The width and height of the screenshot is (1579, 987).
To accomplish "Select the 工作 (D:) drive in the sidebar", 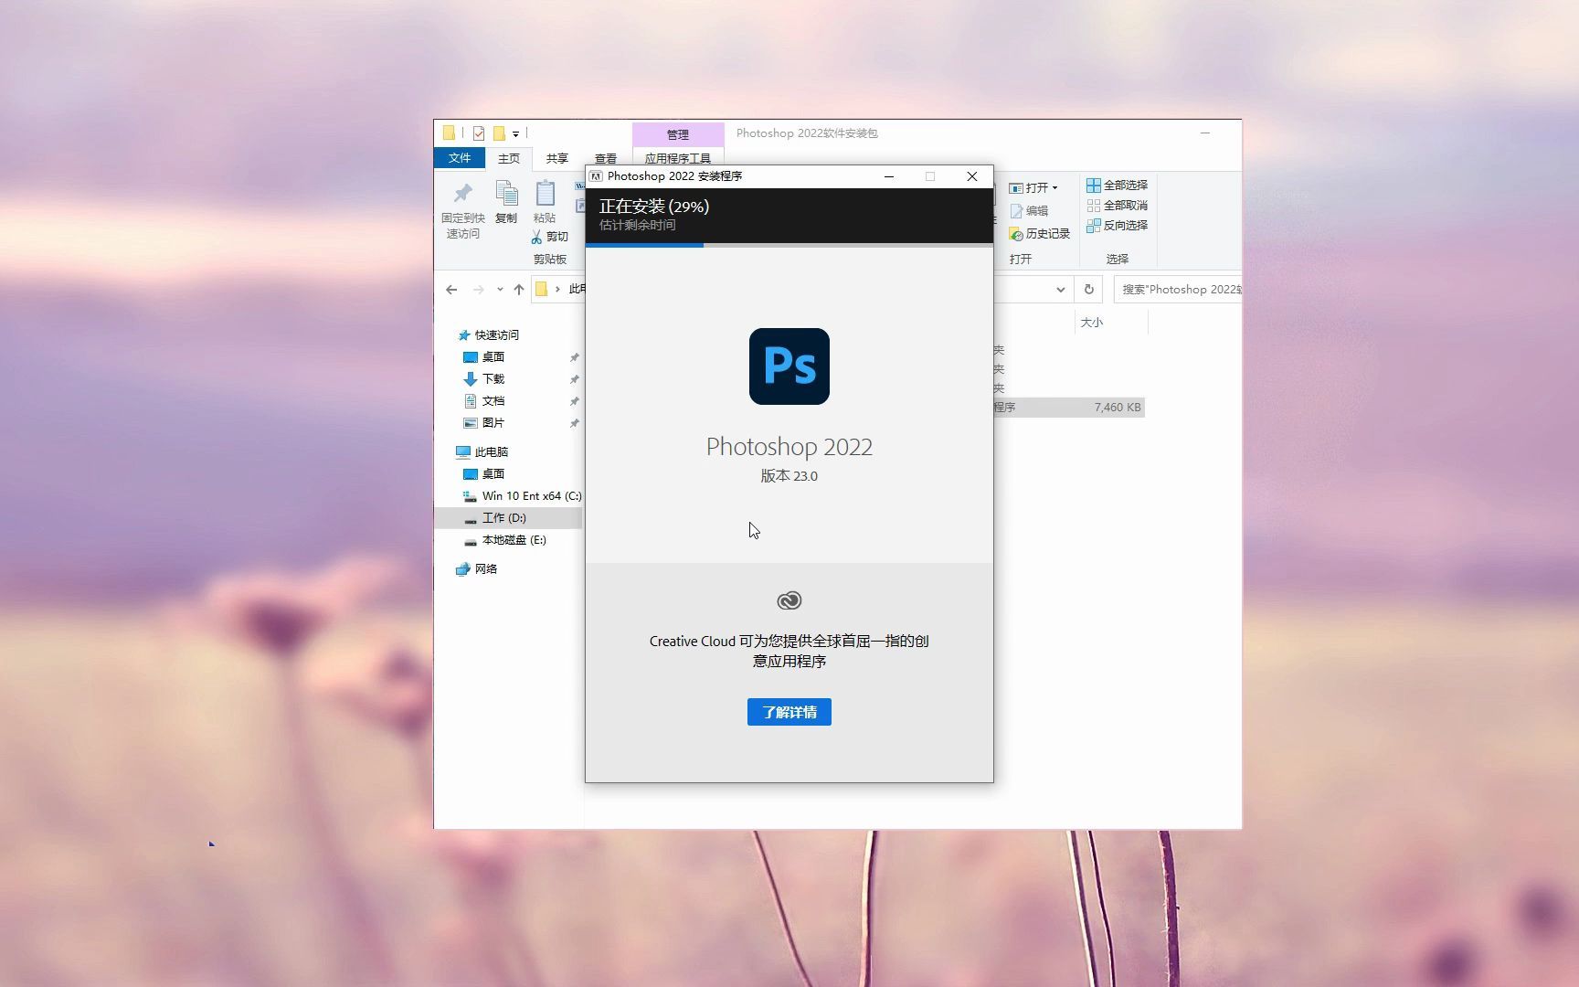I will pyautogui.click(x=503, y=517).
